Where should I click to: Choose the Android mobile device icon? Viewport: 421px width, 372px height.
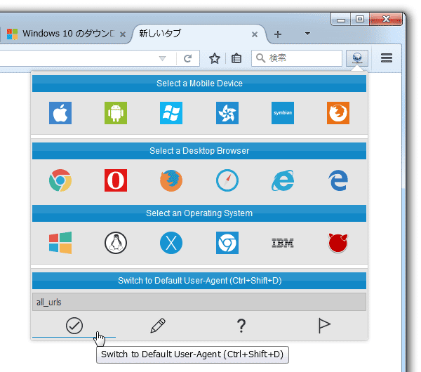coord(116,113)
